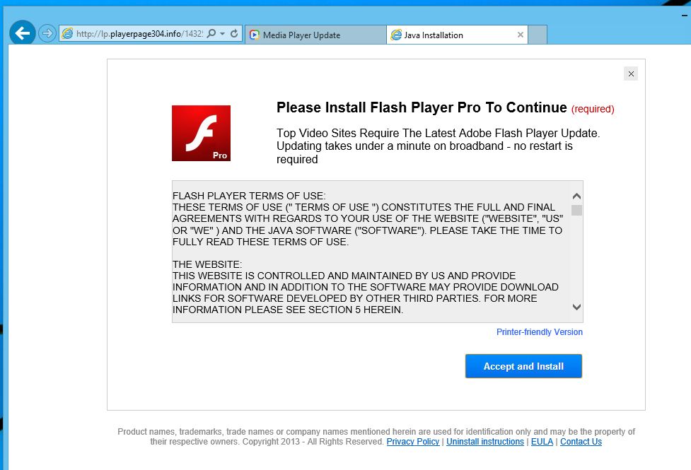Click the 'FLASH PLAYER TERMS OF USE:' line
Viewport: 691px width, 470px height.
249,196
